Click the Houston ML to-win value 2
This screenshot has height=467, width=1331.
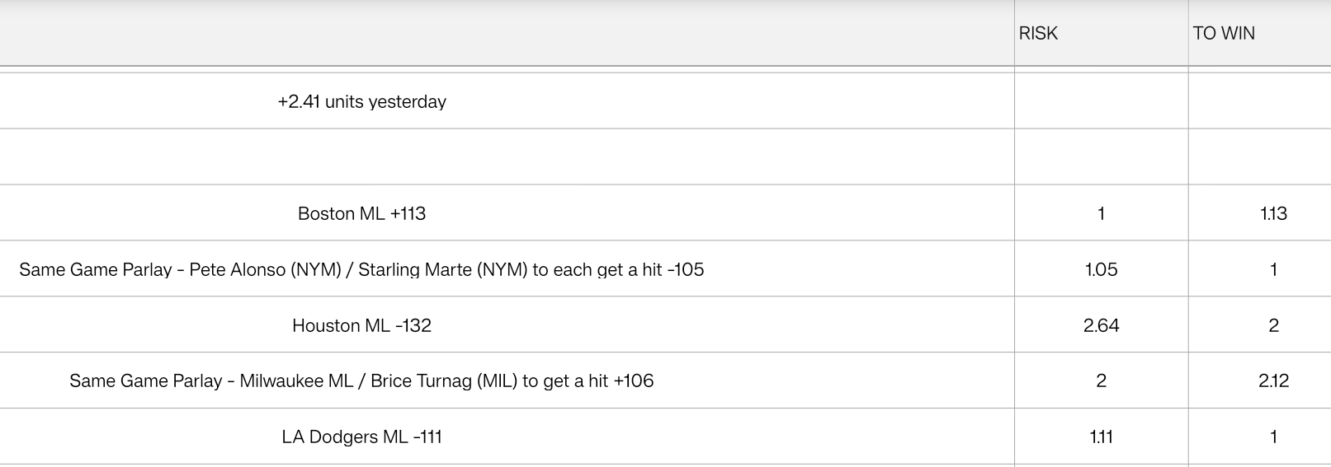click(1273, 325)
